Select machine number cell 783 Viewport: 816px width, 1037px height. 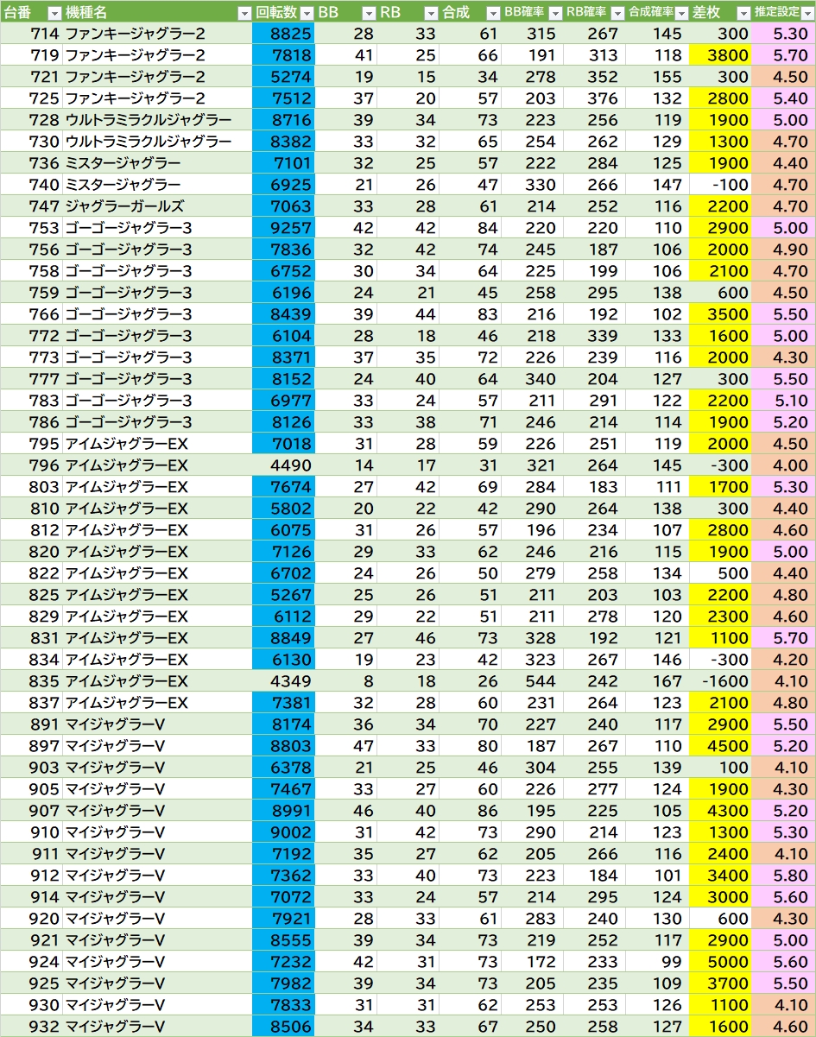[x=31, y=401]
